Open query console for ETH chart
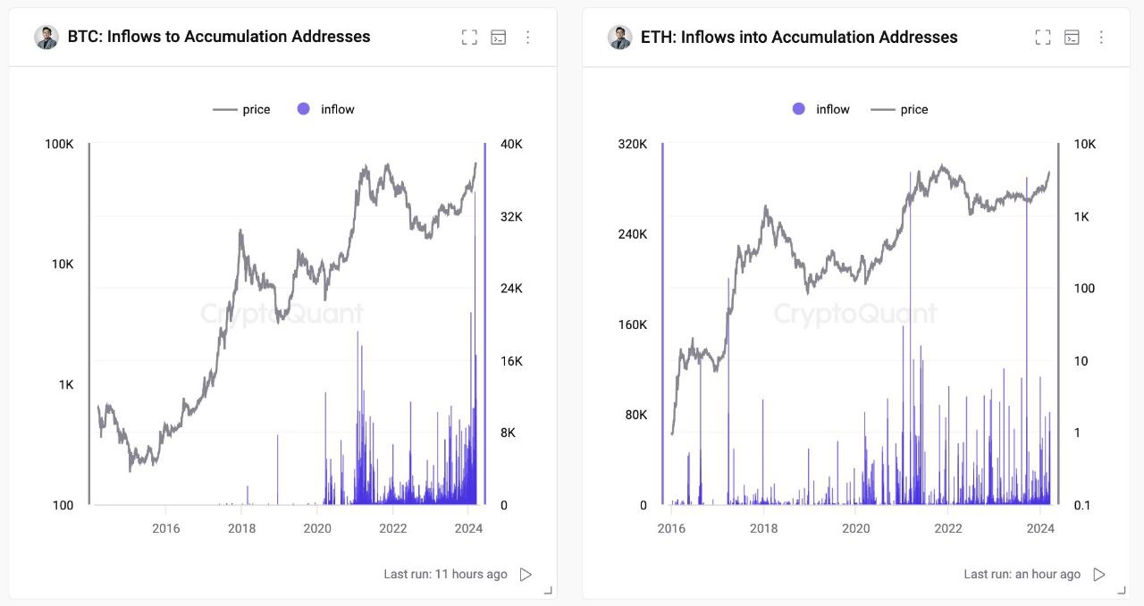Viewport: 1144px width, 606px height. click(x=1072, y=38)
